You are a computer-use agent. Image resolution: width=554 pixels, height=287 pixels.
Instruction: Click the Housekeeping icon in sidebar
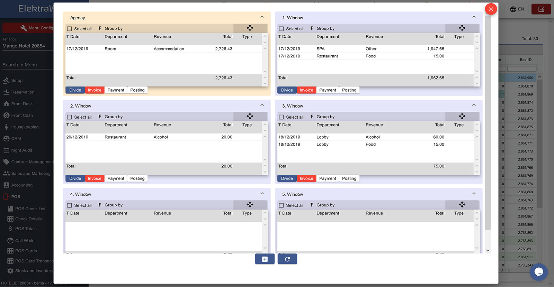[6, 127]
